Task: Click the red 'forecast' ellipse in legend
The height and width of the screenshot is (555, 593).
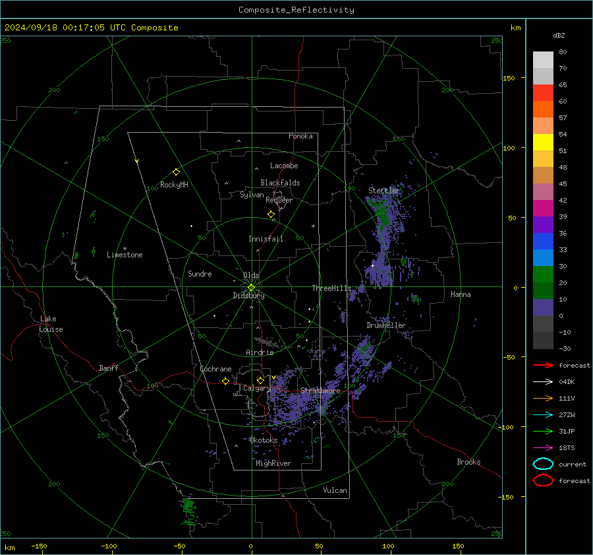Action: point(543,480)
